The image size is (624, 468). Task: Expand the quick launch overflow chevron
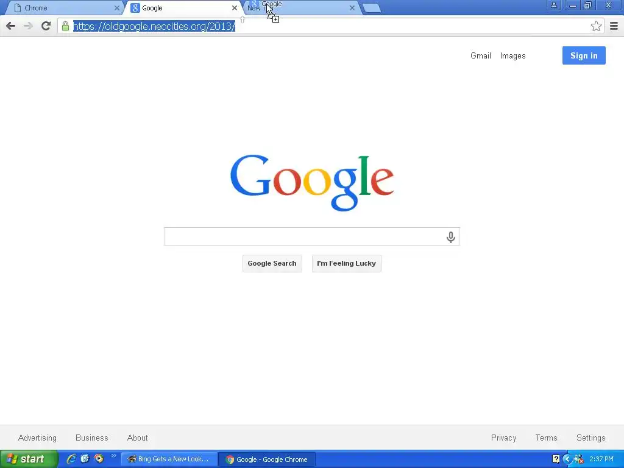coord(113,456)
